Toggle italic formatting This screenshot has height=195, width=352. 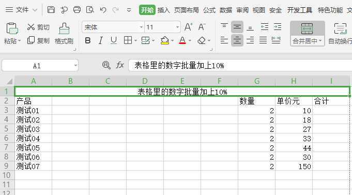click(101, 41)
